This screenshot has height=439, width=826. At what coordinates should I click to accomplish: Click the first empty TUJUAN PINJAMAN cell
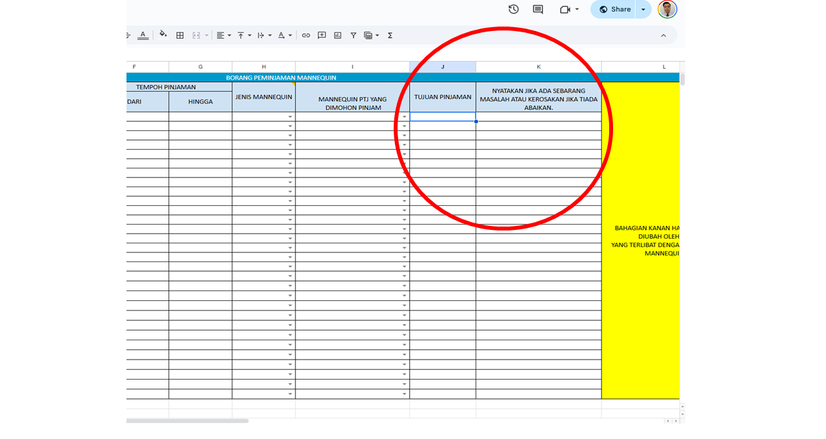443,117
